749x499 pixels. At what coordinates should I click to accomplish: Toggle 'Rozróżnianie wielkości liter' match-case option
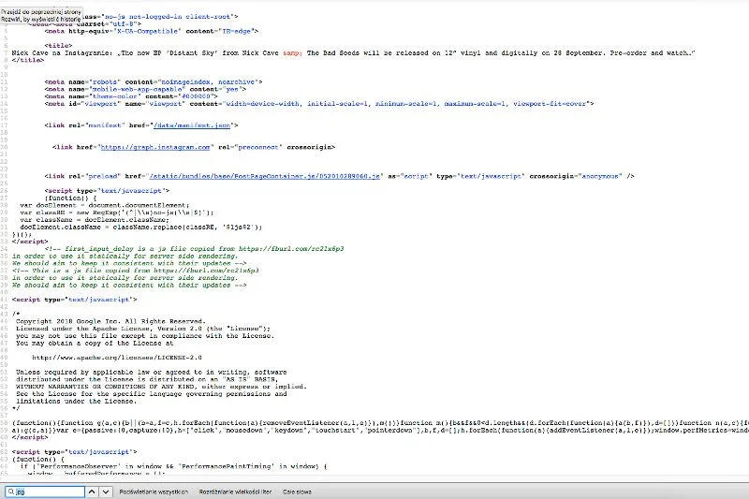[x=235, y=492]
